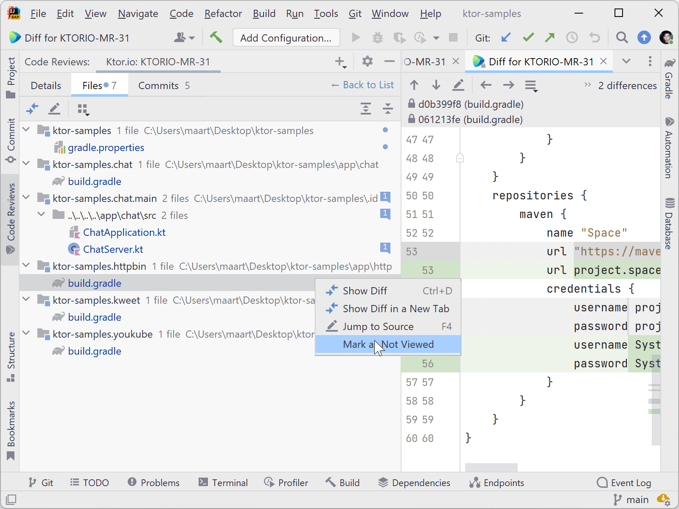Switch to the Details tab
The image size is (679, 509).
(46, 85)
